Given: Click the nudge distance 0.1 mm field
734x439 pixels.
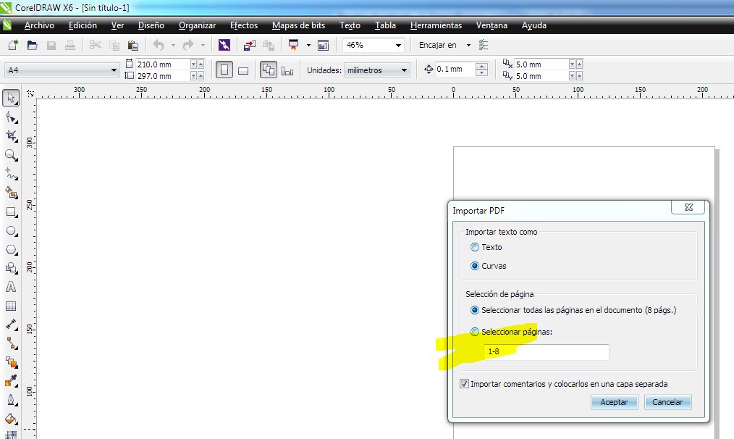Looking at the screenshot, I should coord(455,70).
